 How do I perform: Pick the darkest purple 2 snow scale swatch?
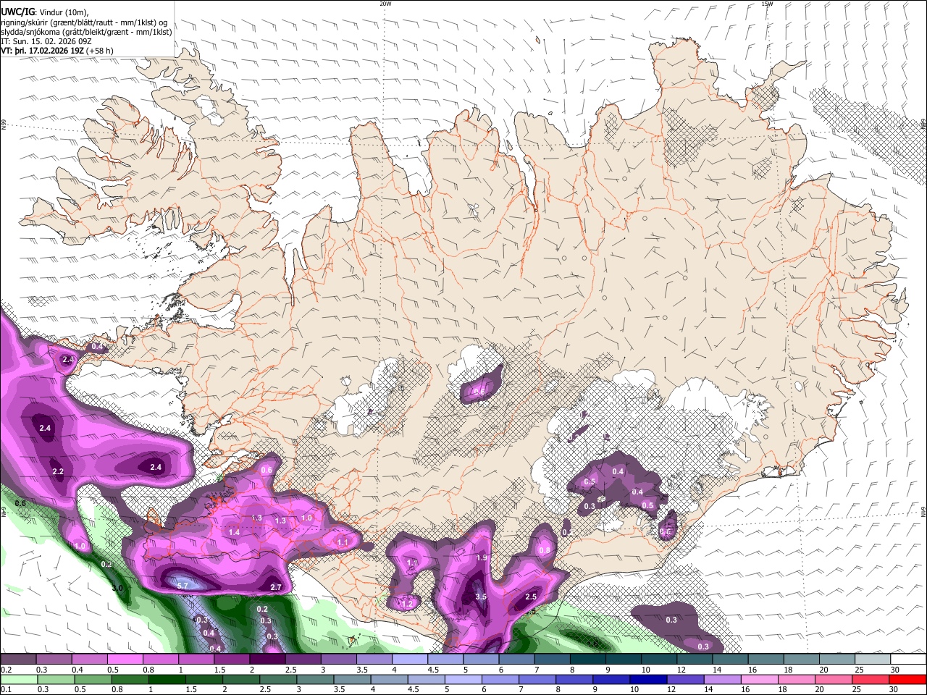pyautogui.click(x=267, y=660)
